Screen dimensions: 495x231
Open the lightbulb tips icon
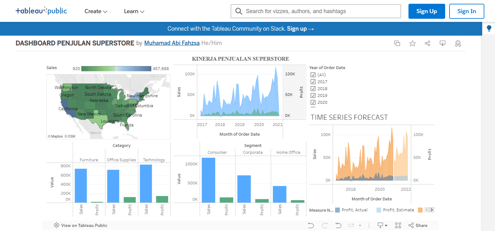[489, 28]
